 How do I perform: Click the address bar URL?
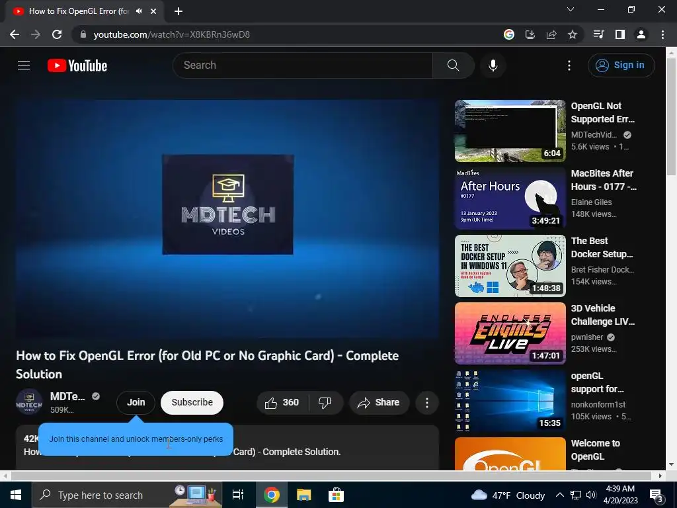pos(171,34)
